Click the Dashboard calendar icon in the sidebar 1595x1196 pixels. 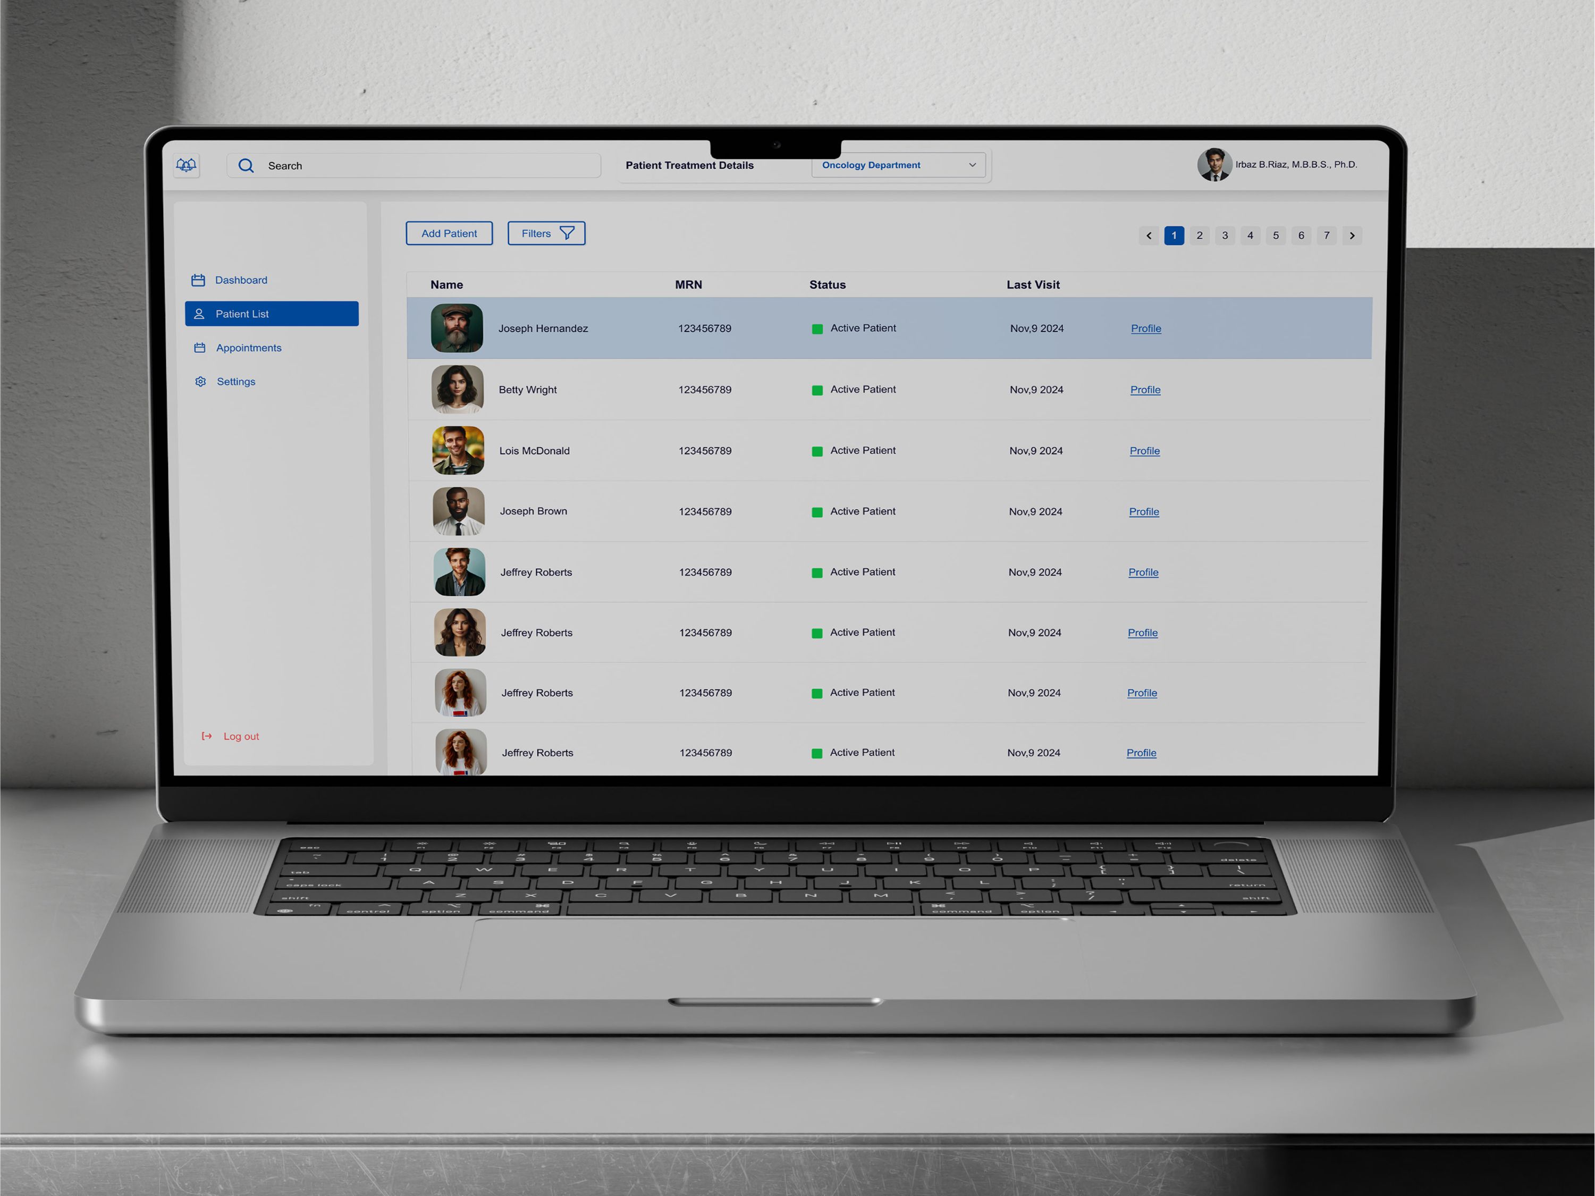[x=198, y=280]
